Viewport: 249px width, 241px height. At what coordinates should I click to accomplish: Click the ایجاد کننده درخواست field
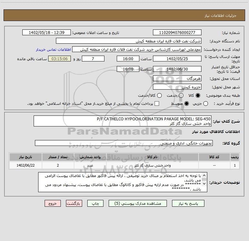(137, 49)
